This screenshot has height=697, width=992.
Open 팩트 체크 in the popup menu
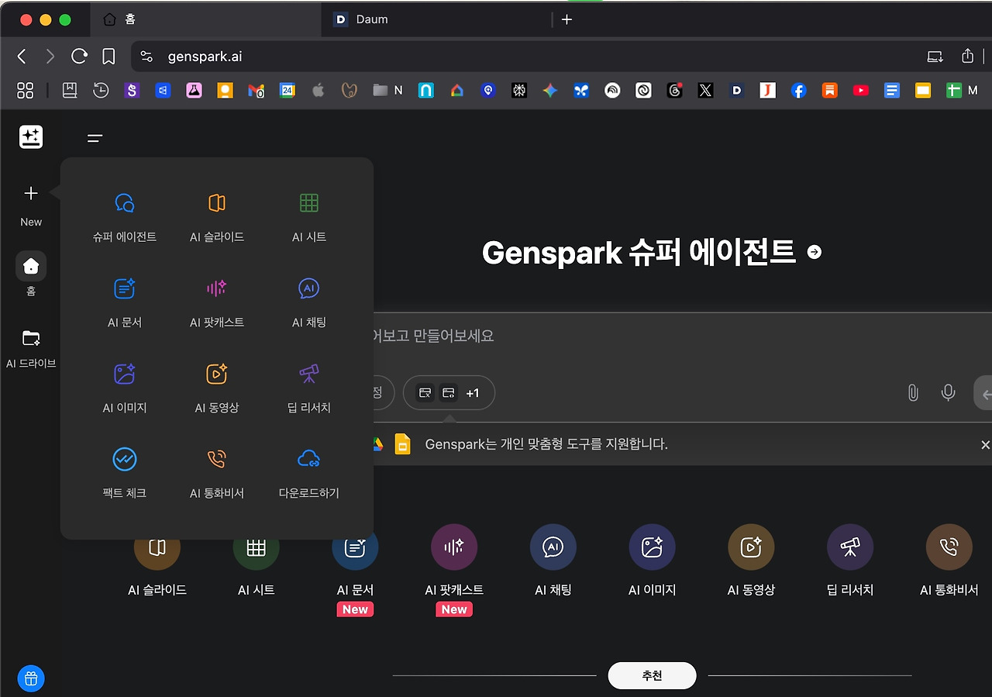[124, 474]
